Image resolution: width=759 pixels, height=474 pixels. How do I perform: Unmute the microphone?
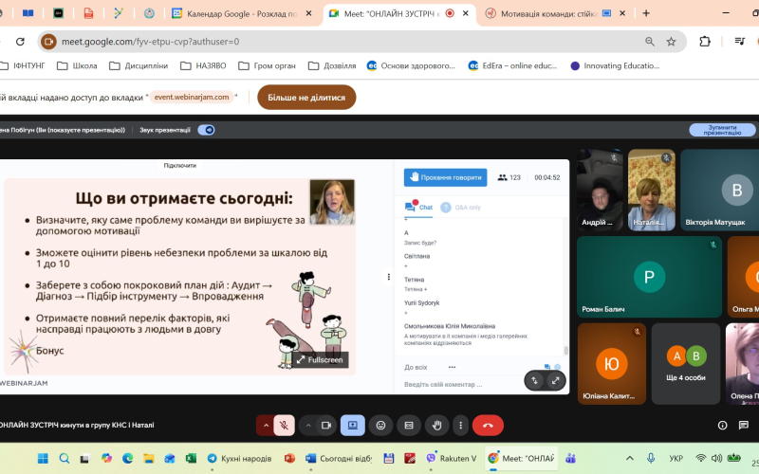coord(284,426)
